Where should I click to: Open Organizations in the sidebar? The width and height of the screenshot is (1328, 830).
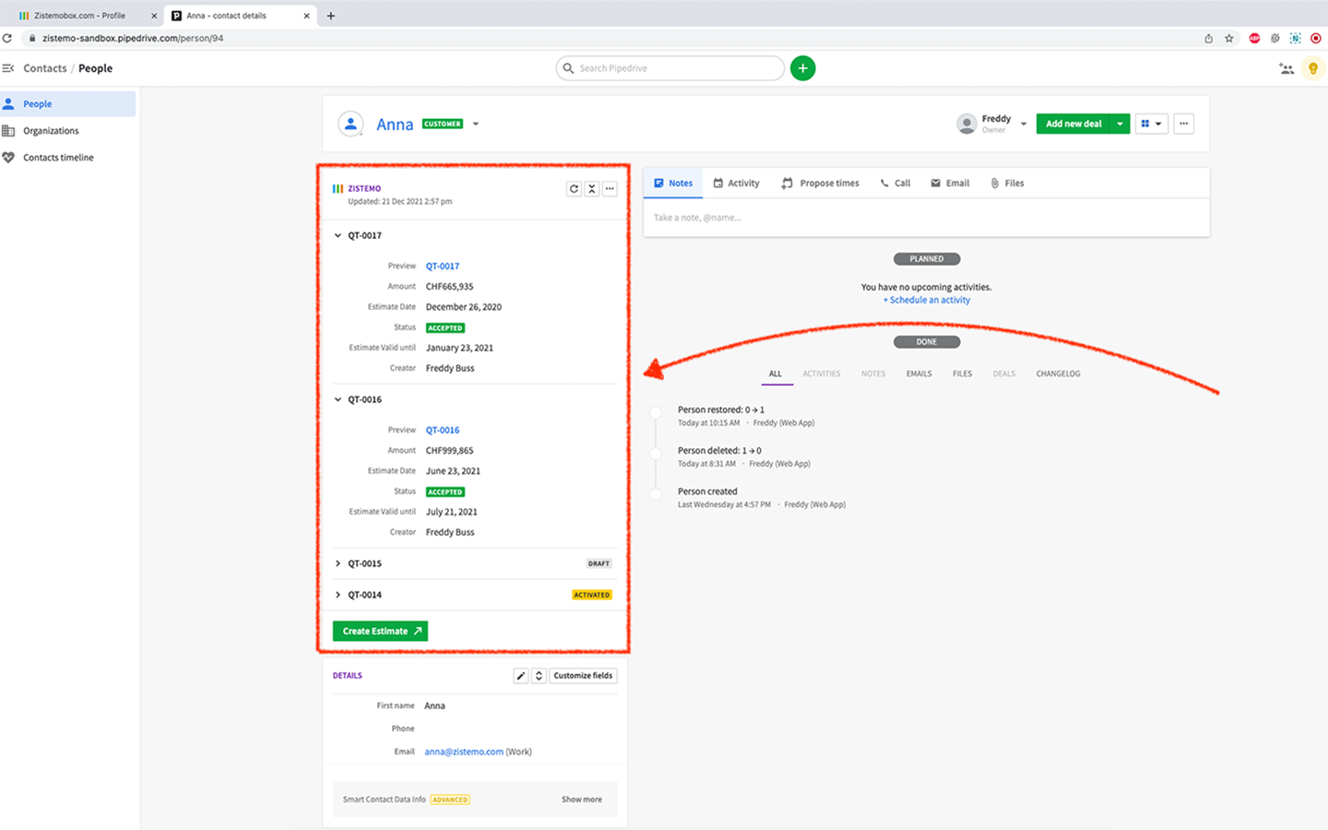[51, 131]
